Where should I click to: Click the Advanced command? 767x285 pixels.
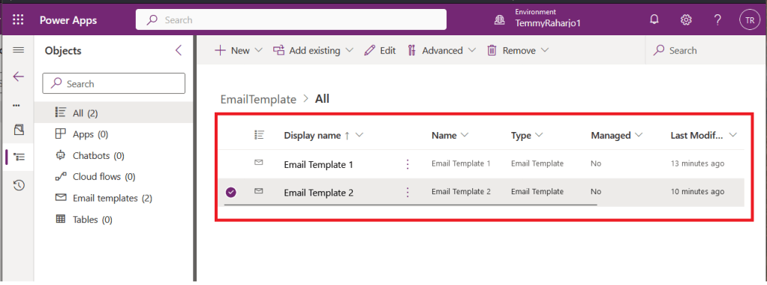coord(435,50)
